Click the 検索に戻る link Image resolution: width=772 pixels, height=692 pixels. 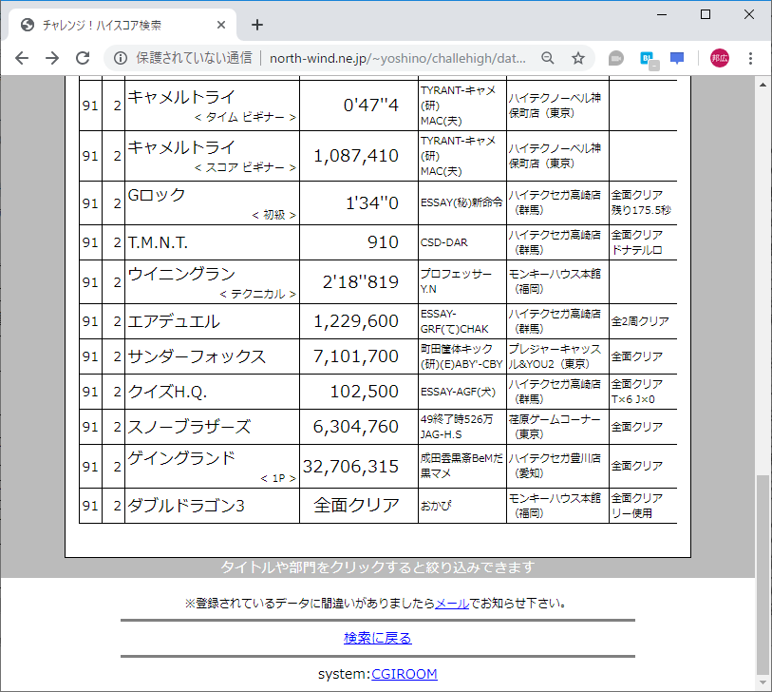pos(378,638)
